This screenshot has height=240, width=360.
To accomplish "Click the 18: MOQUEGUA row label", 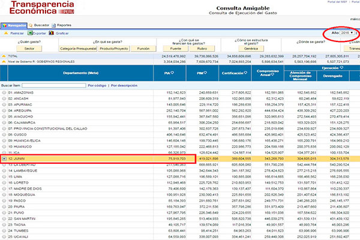I will pos(22,195).
